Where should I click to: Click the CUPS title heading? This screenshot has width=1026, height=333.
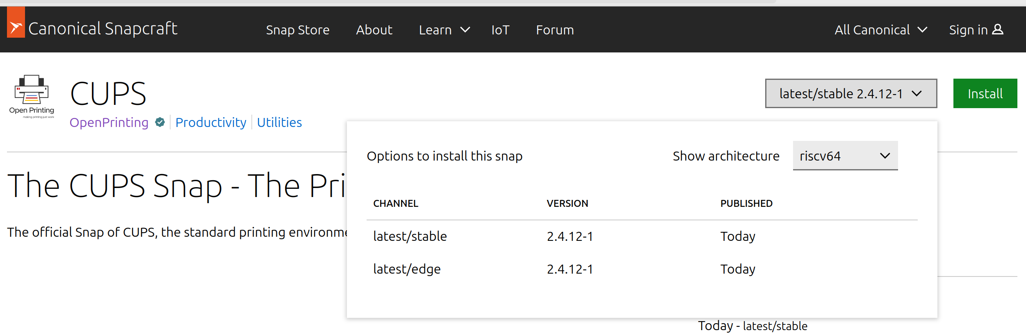click(x=108, y=93)
